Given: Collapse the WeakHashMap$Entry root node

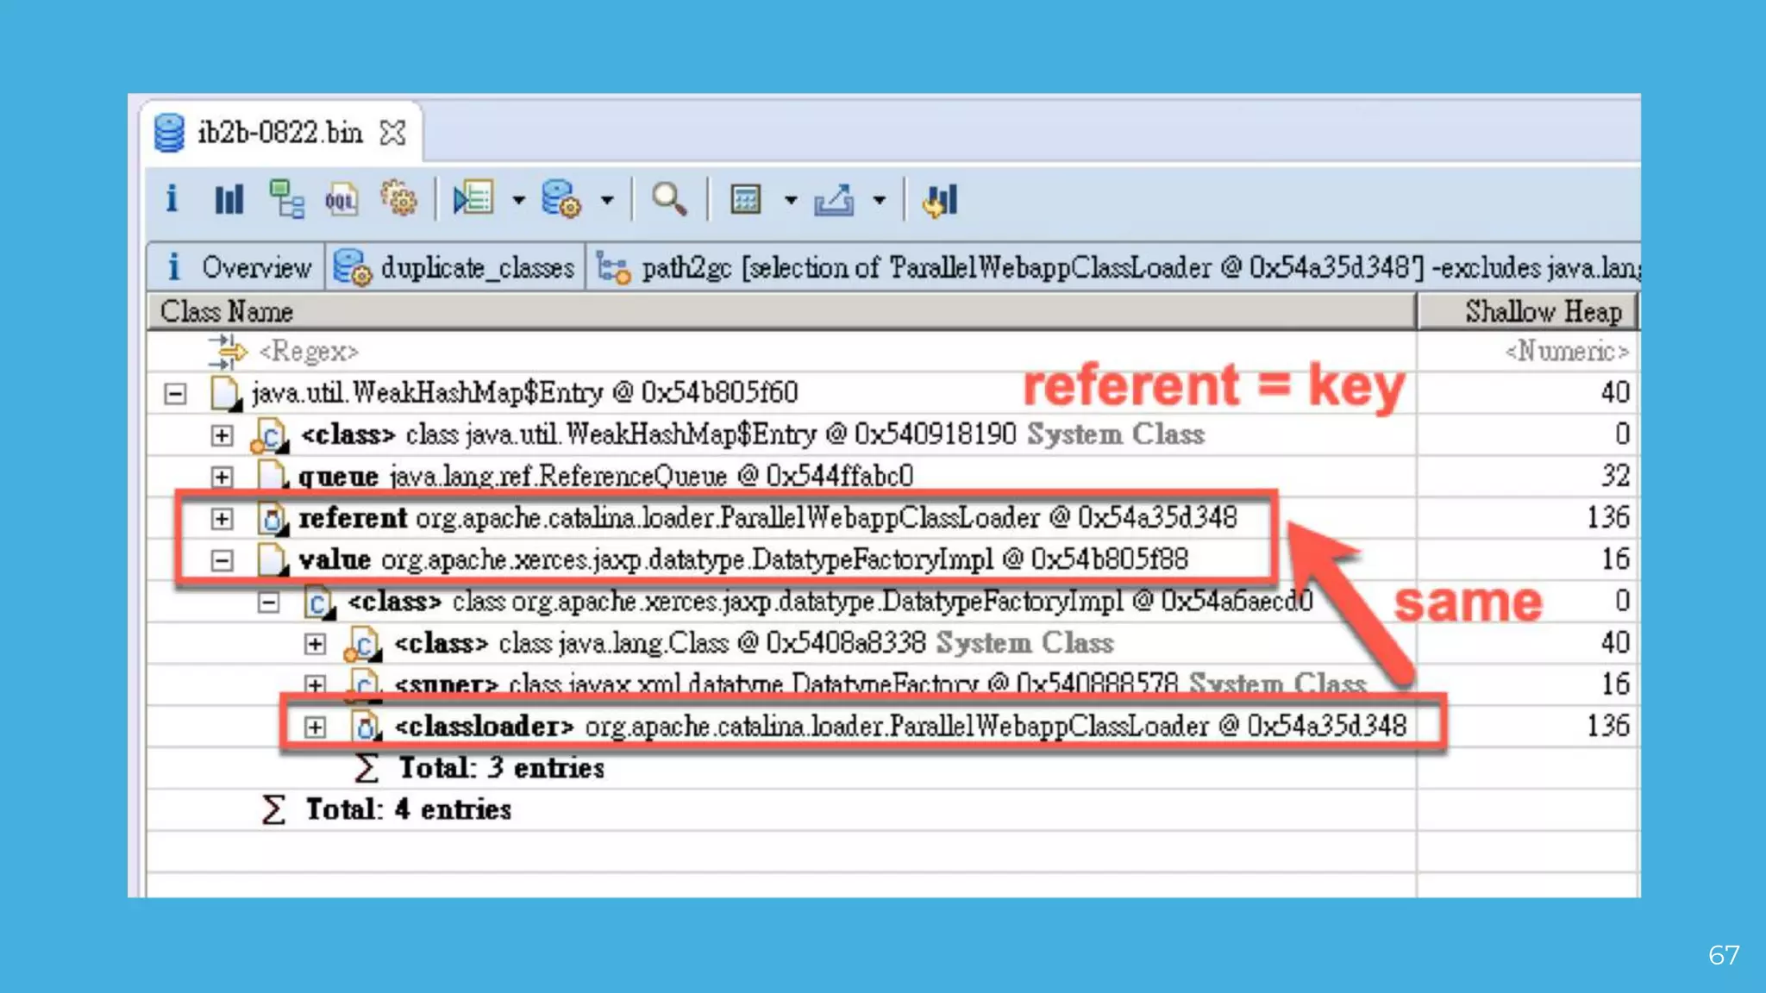Looking at the screenshot, I should (175, 394).
